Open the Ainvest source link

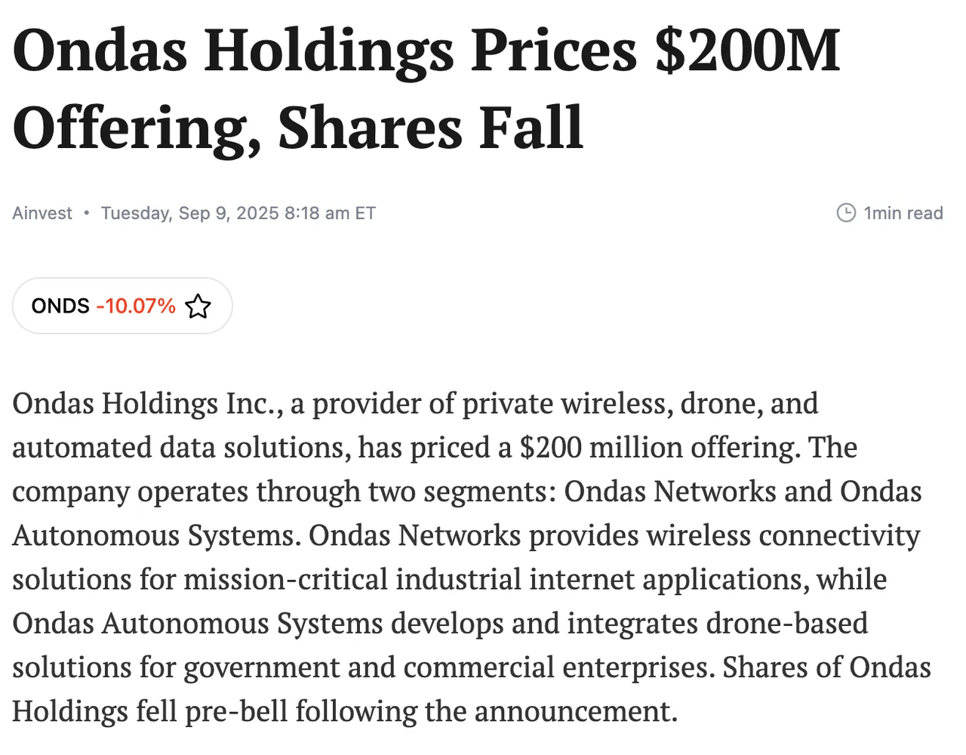pyautogui.click(x=42, y=213)
